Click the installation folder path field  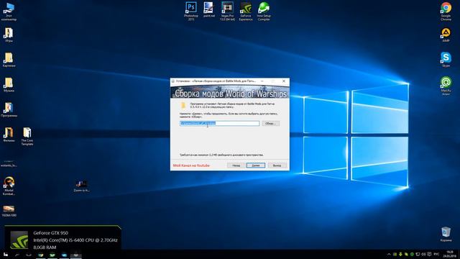tap(219, 123)
